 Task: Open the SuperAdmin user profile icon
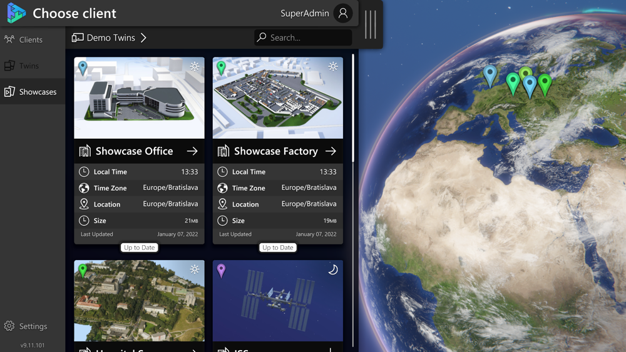pos(342,13)
